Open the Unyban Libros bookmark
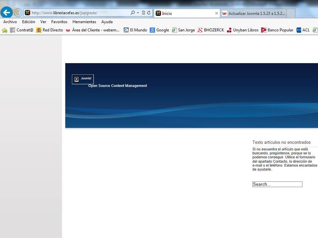 [242, 30]
